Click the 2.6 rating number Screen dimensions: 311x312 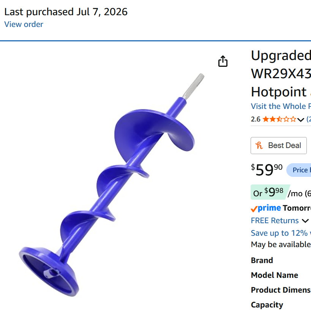point(256,119)
